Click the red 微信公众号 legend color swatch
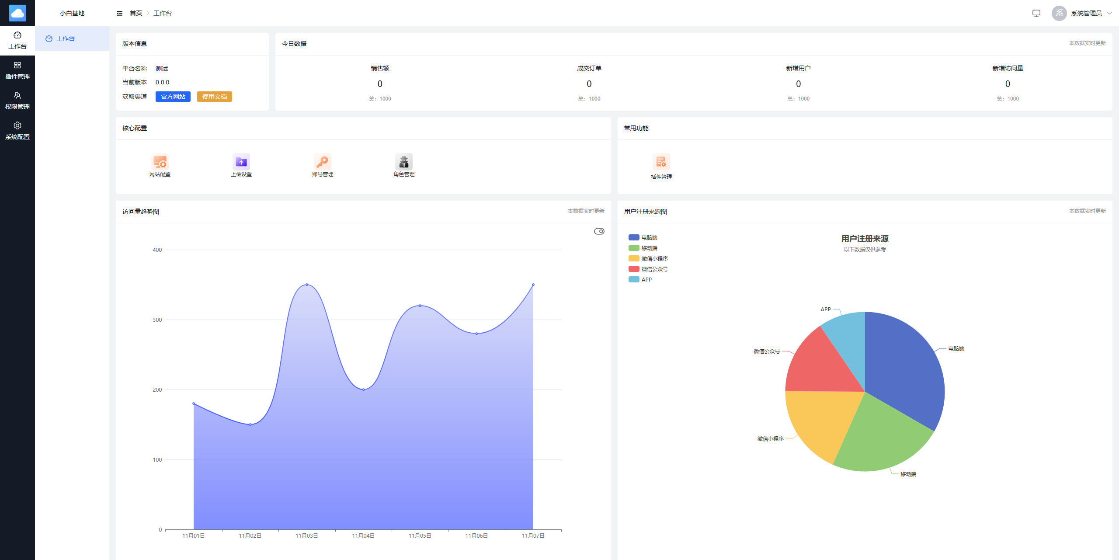Screen dimensions: 1119x560 (x=634, y=269)
